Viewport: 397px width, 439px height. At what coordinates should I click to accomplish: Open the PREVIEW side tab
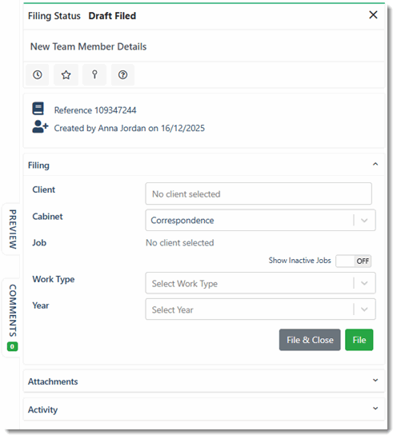(12, 229)
